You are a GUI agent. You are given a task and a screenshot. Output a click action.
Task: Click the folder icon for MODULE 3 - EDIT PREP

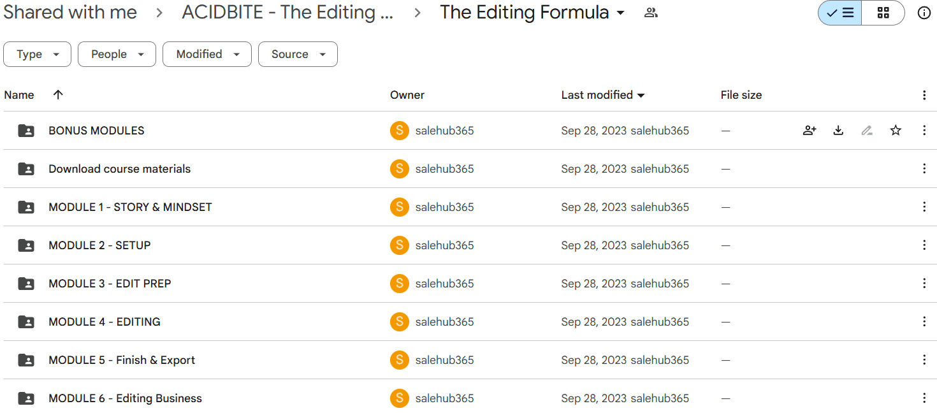pos(26,284)
